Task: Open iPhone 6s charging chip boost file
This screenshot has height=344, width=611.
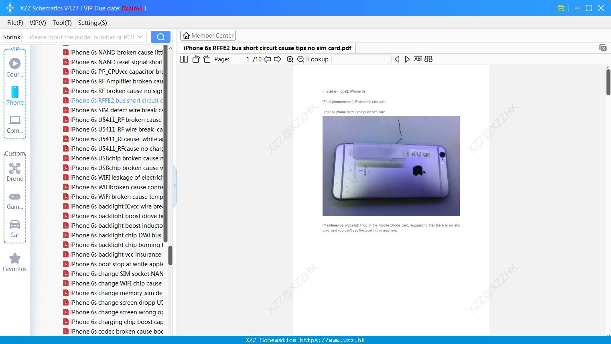Action: [x=113, y=322]
